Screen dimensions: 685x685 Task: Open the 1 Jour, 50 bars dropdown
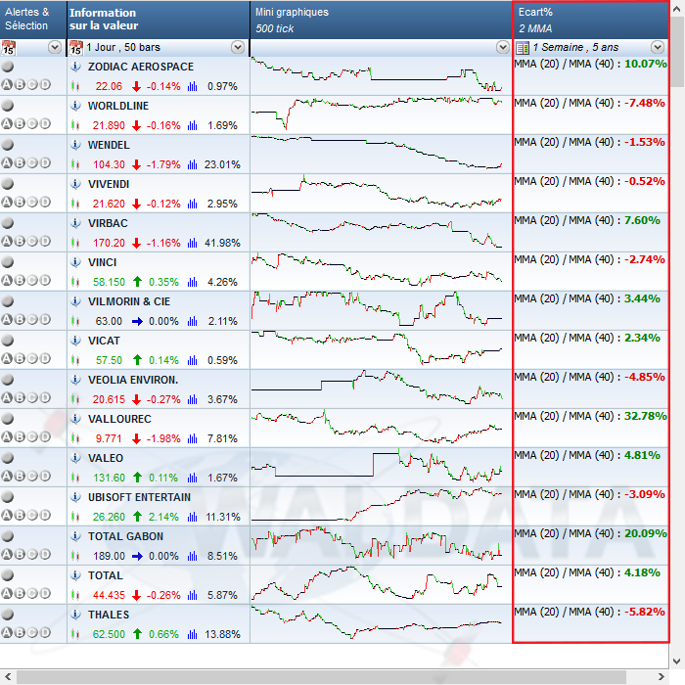(238, 47)
